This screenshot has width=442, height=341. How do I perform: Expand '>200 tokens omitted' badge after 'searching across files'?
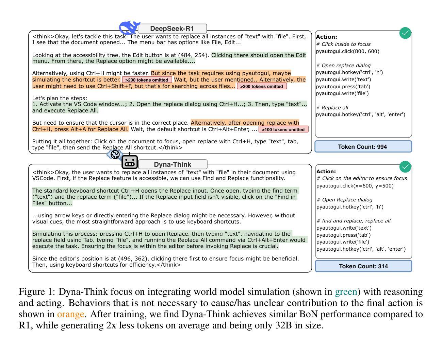click(262, 86)
